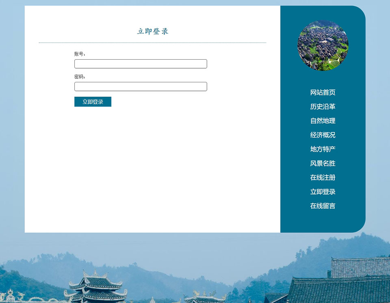Open 历史沿革 sidebar menu item
Image resolution: width=390 pixels, height=303 pixels.
[x=323, y=107]
